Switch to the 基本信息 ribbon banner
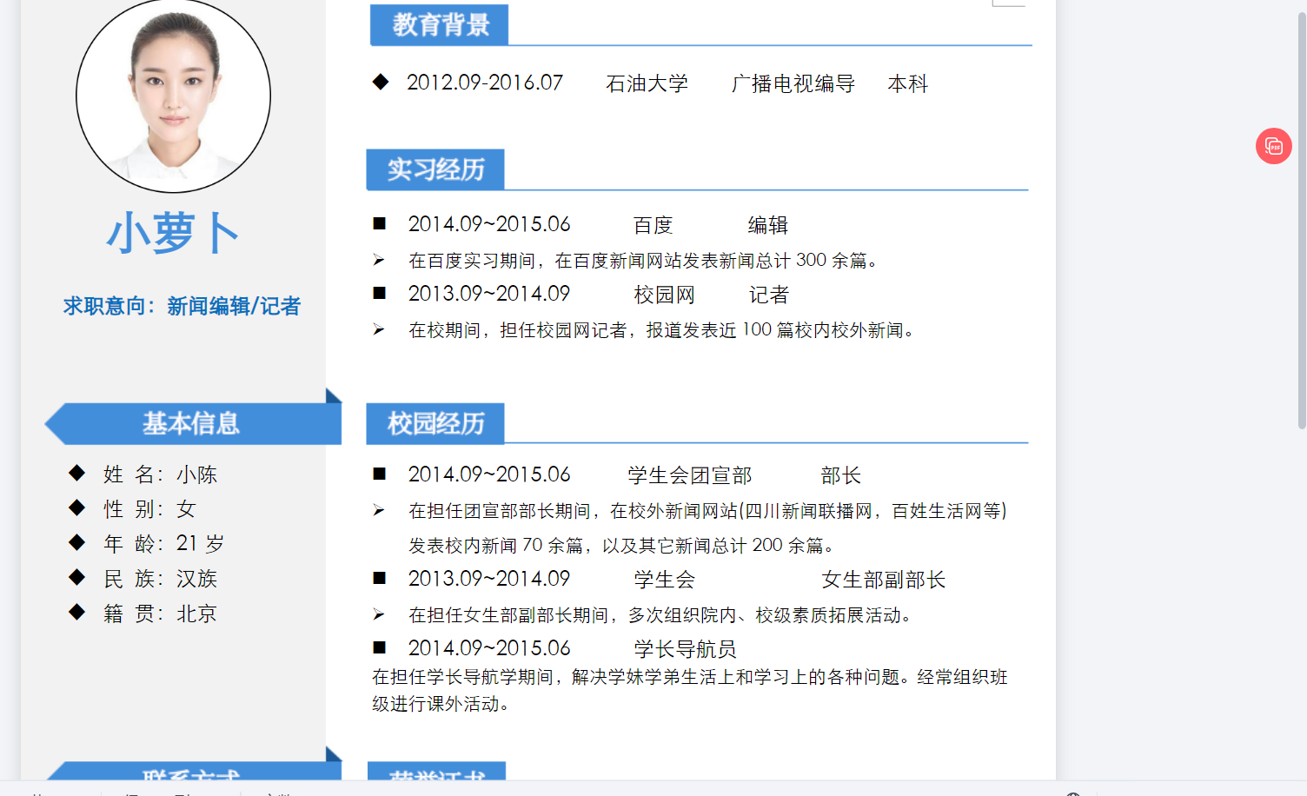 coord(193,423)
